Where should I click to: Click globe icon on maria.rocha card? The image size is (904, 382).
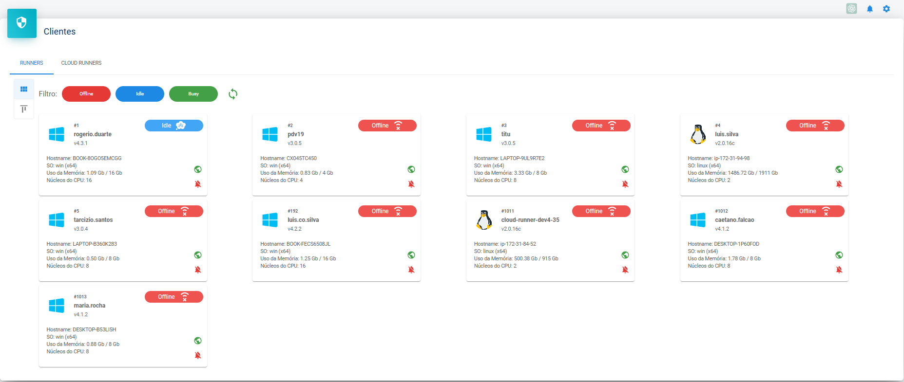pyautogui.click(x=198, y=341)
